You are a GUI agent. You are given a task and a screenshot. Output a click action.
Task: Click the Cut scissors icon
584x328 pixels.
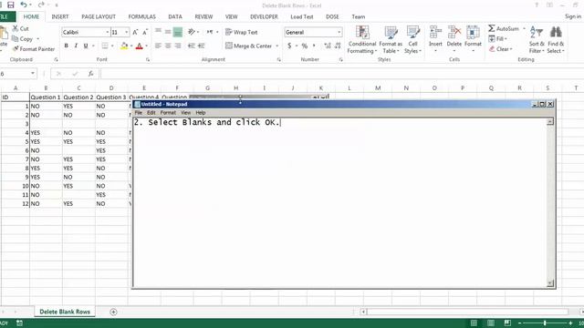point(16,28)
